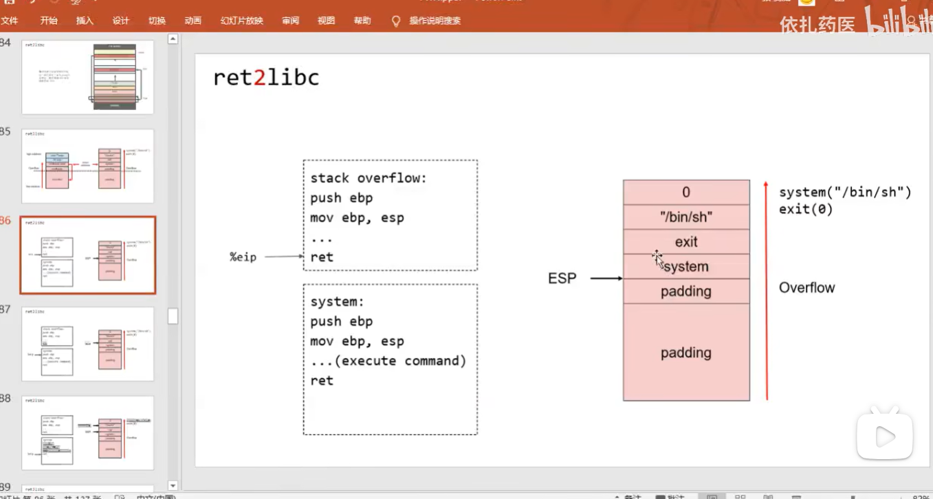
Task: Switch to the 开始 ribbon tab
Action: point(49,21)
